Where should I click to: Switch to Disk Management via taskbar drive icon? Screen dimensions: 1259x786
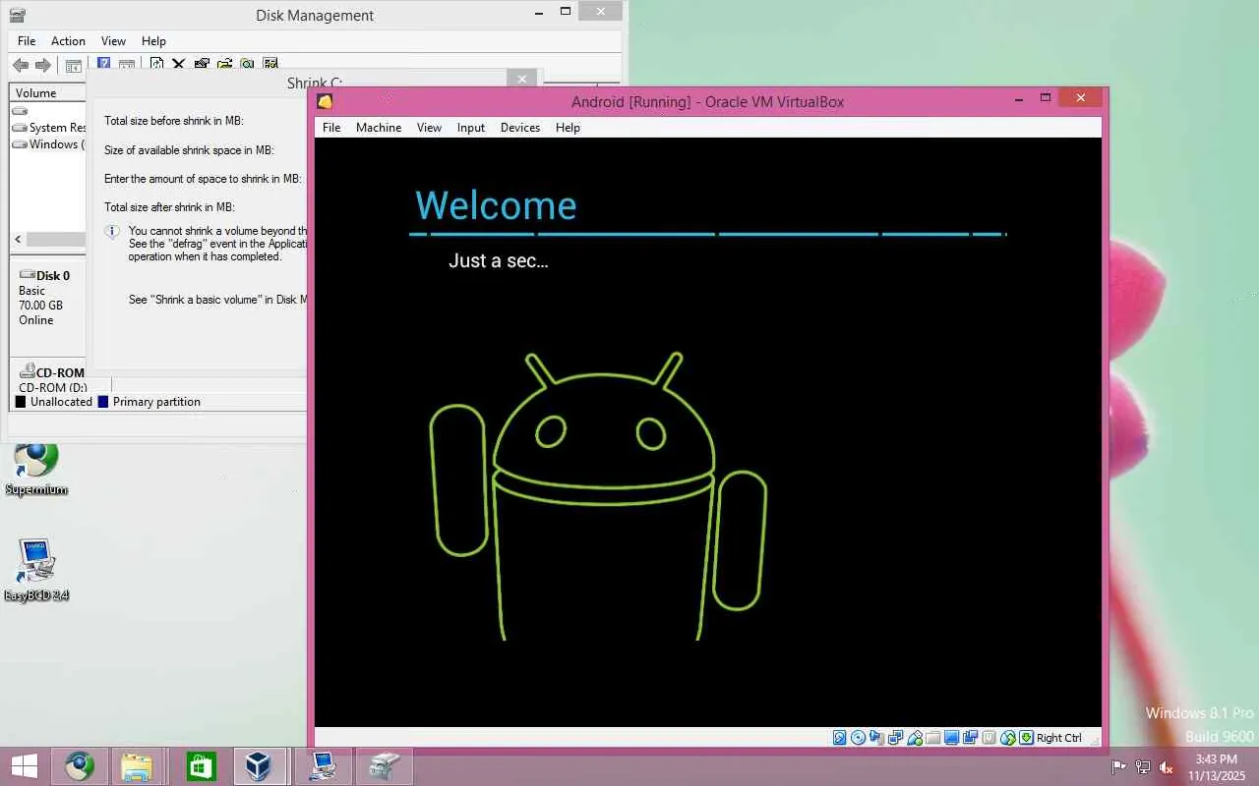[384, 766]
